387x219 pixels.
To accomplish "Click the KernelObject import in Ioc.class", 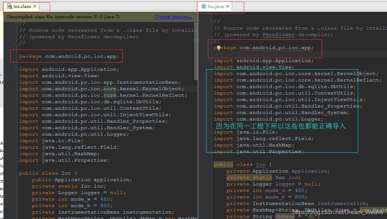I will click(102, 89).
